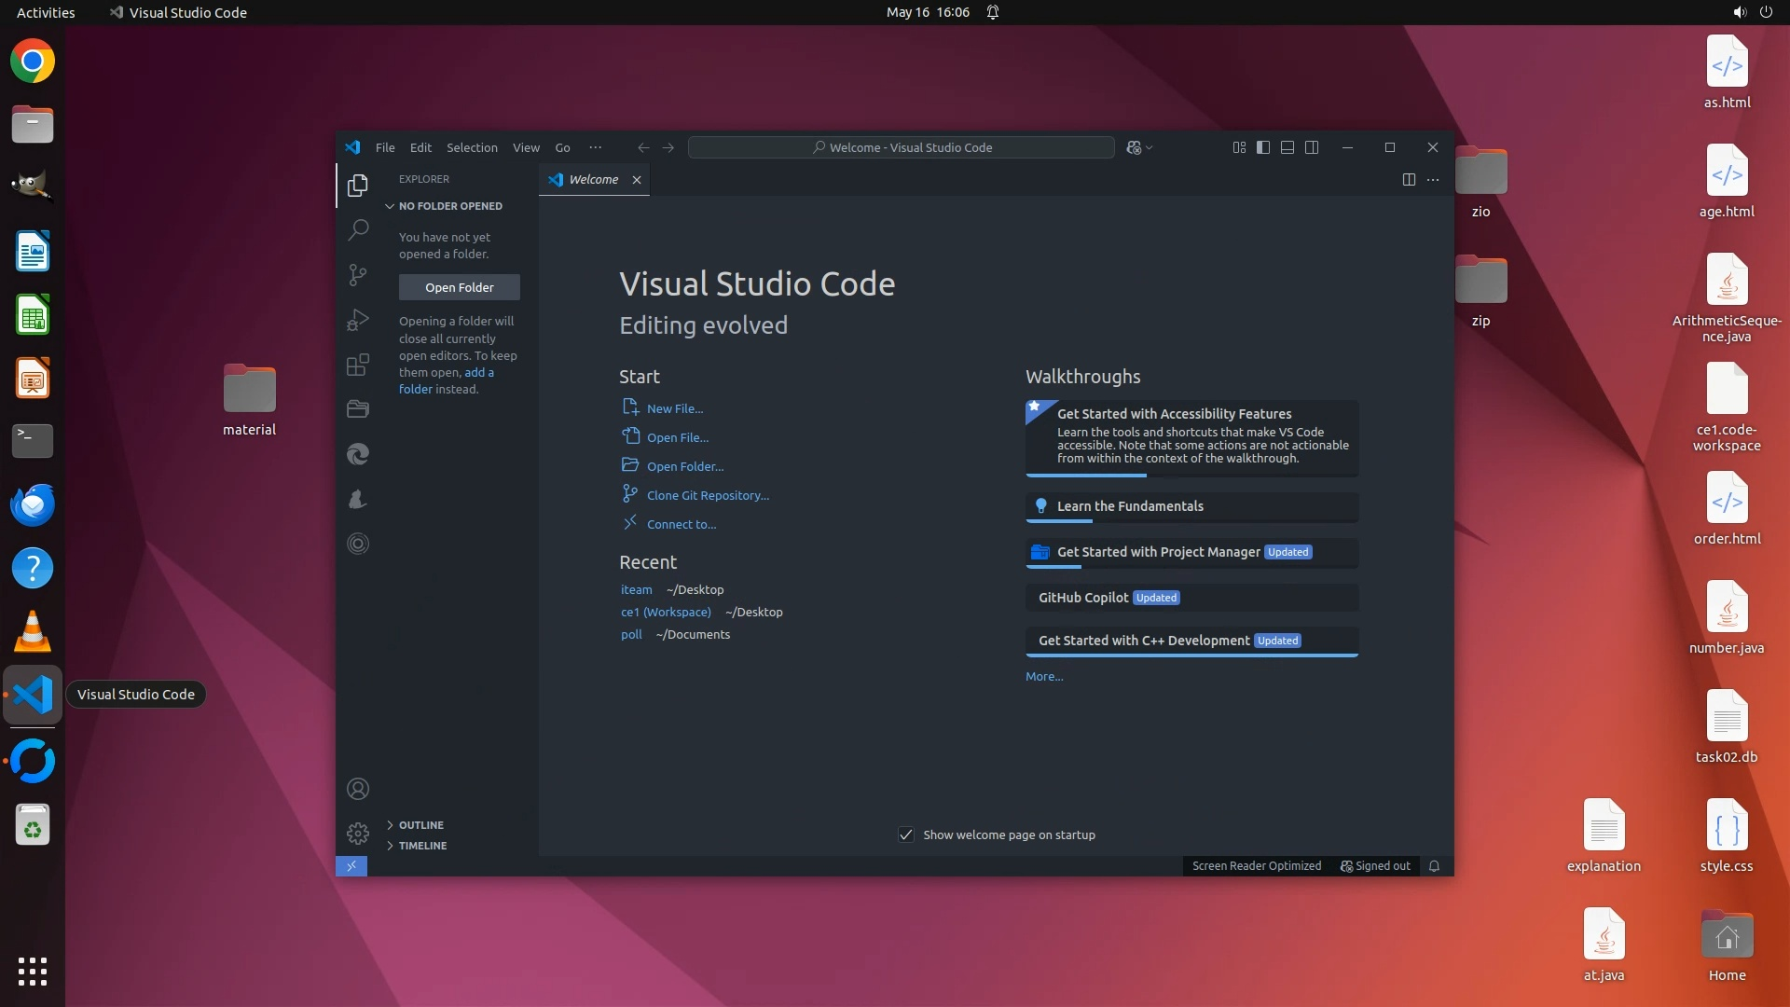Toggle the primary side bar layout button
The width and height of the screenshot is (1790, 1007).
coord(1262,147)
